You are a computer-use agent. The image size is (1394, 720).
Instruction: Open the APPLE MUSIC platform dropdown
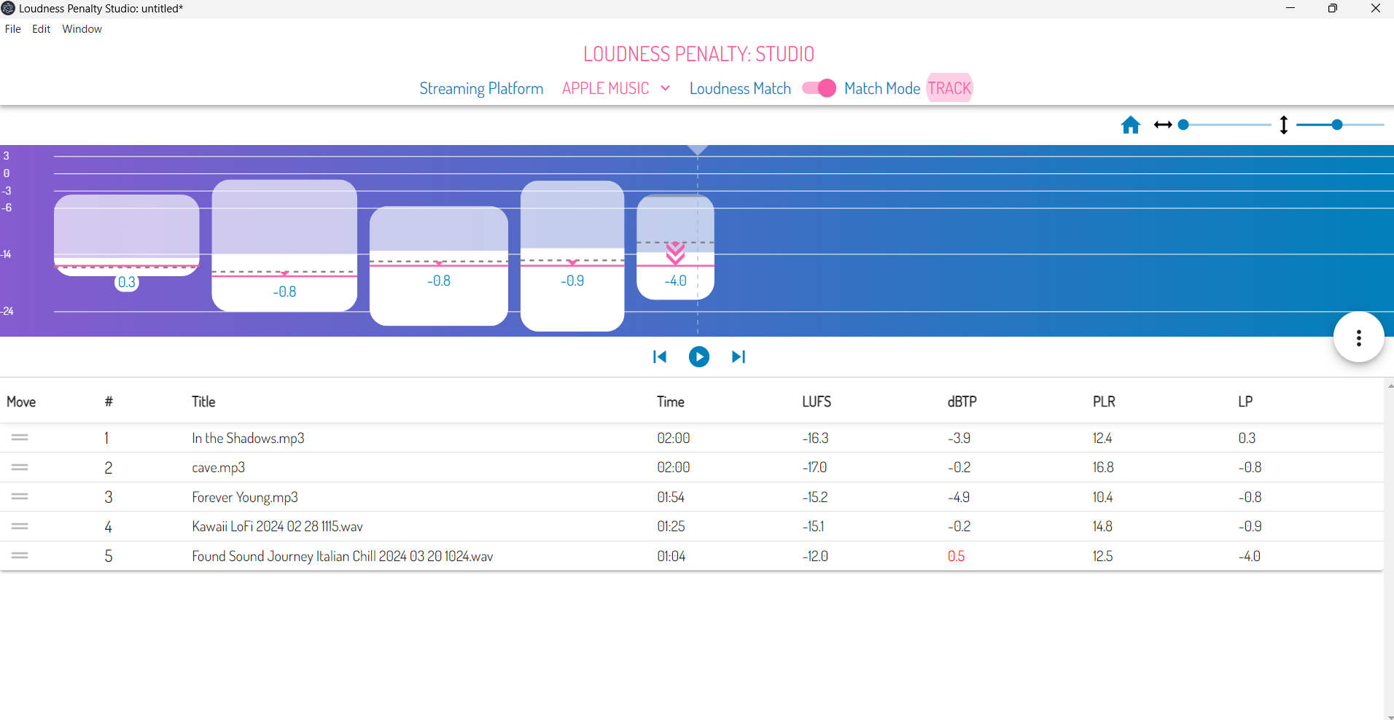point(615,88)
